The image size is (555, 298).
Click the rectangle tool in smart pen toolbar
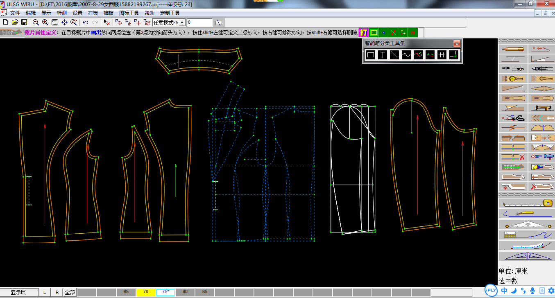click(371, 55)
